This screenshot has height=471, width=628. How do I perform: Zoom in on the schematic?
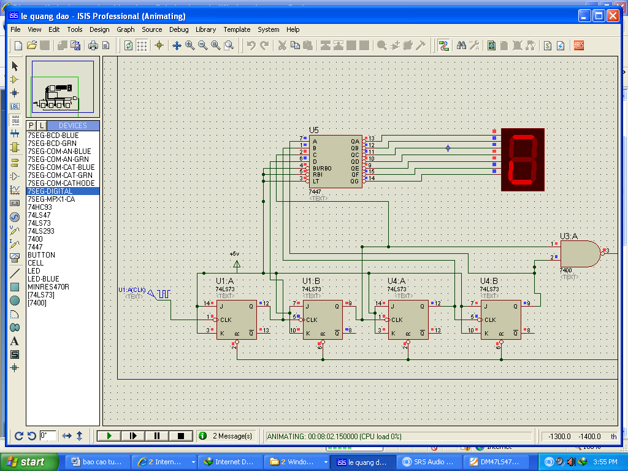click(x=190, y=45)
